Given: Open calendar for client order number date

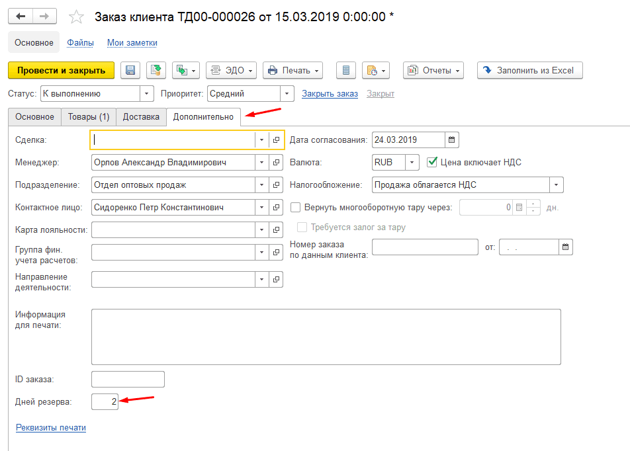Looking at the screenshot, I should click(566, 247).
